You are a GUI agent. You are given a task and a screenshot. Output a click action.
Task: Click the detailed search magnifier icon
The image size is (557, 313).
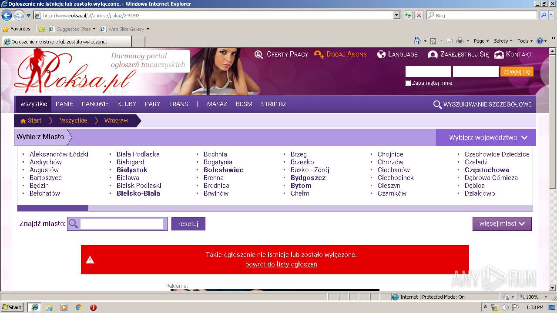click(x=438, y=104)
